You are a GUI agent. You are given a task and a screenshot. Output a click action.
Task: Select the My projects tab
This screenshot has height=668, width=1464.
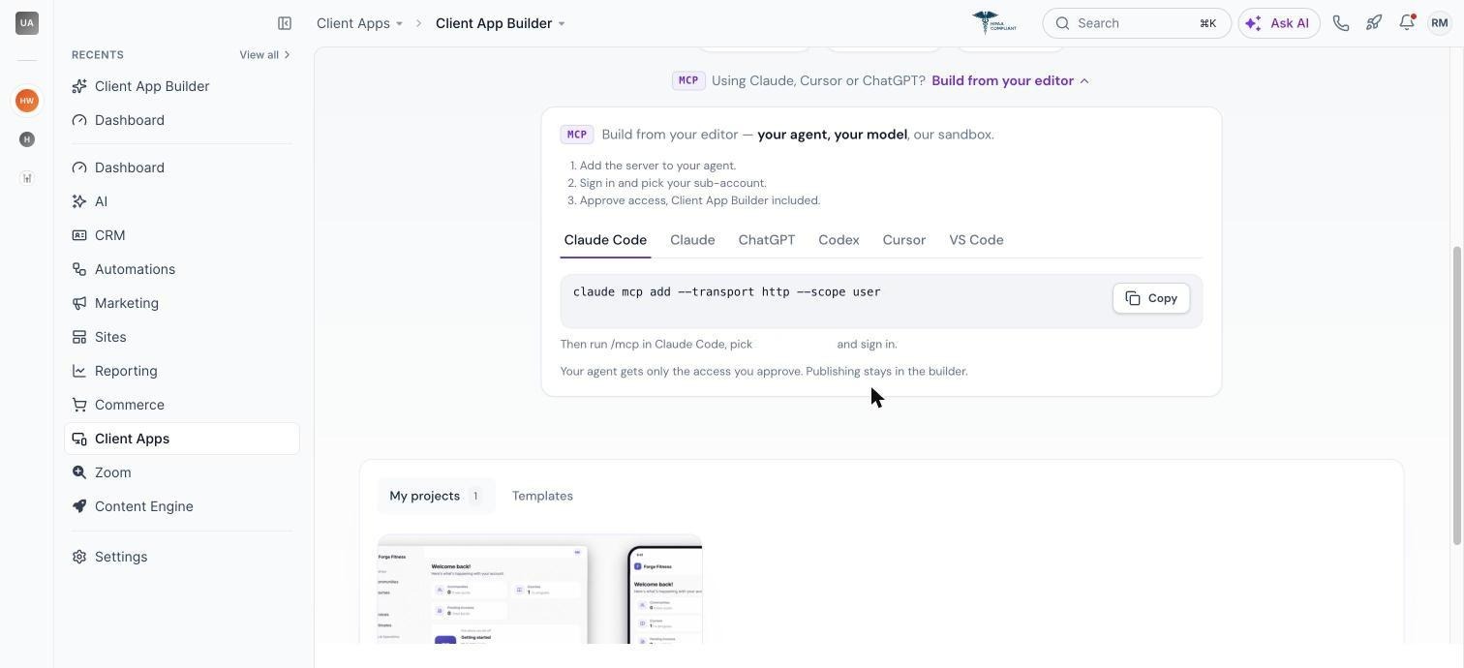point(436,496)
